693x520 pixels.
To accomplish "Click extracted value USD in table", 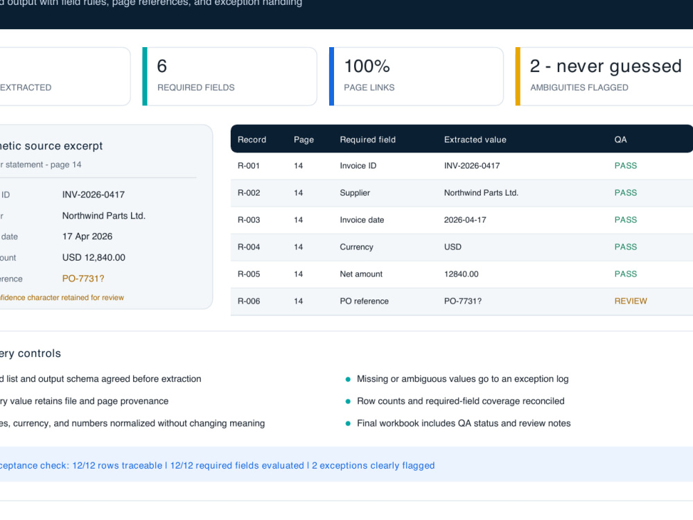I will [x=453, y=247].
